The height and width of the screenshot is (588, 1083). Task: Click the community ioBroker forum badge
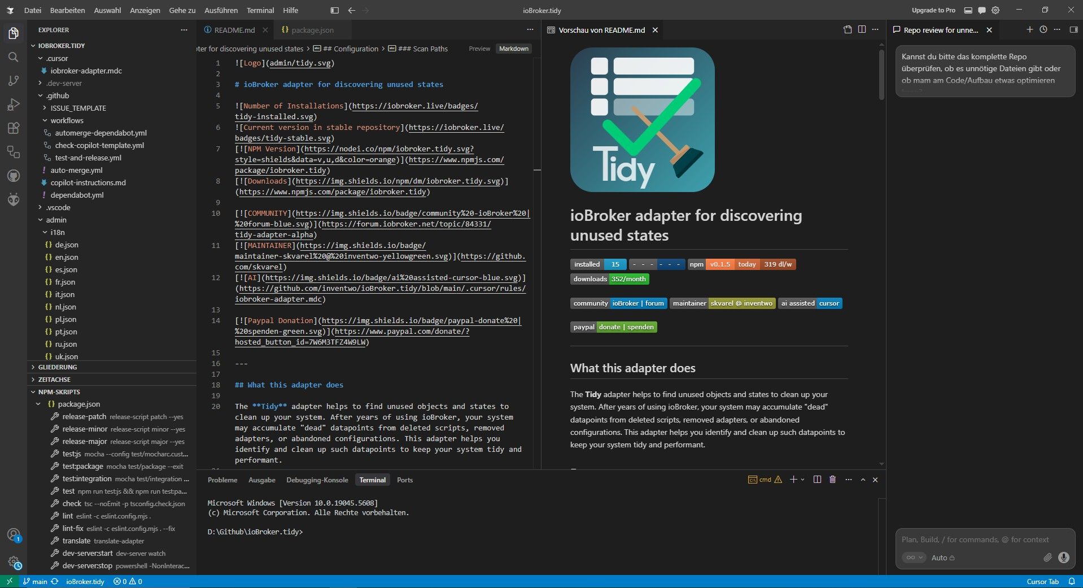[619, 303]
